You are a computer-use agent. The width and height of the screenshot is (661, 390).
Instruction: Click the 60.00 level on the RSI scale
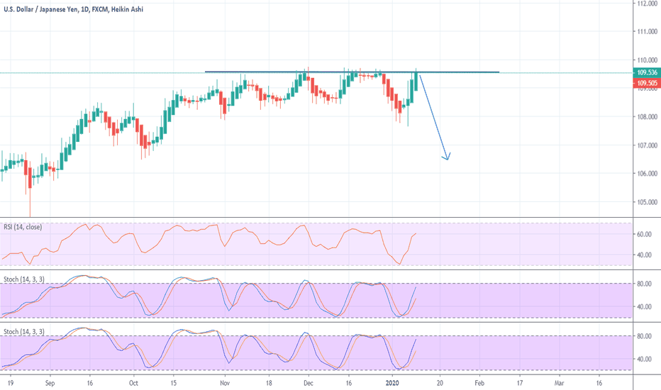[x=644, y=233]
